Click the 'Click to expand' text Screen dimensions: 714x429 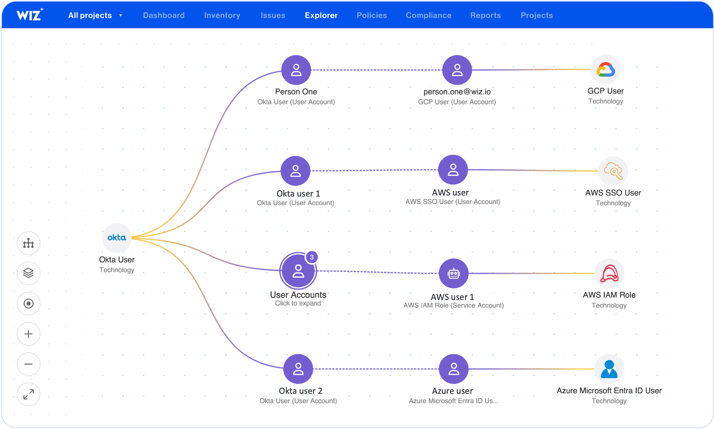tap(298, 303)
